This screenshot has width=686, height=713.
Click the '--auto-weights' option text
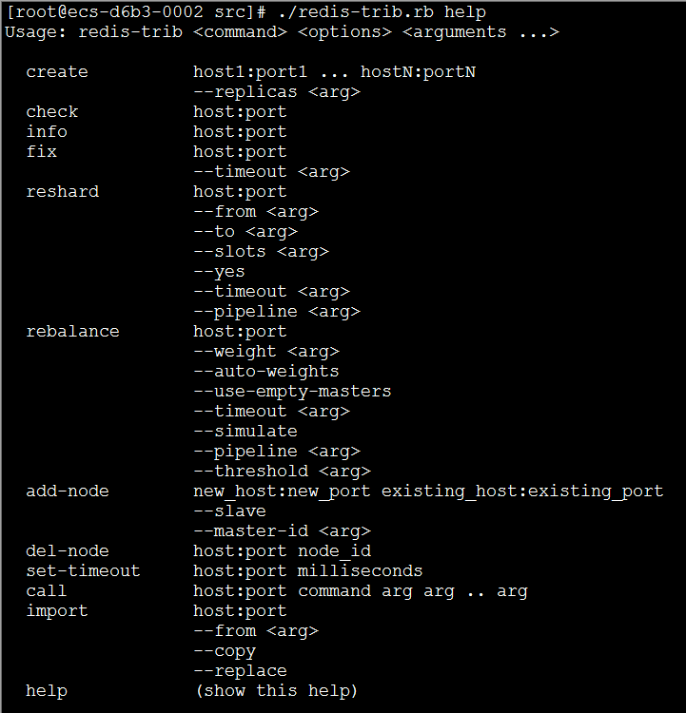(x=266, y=372)
